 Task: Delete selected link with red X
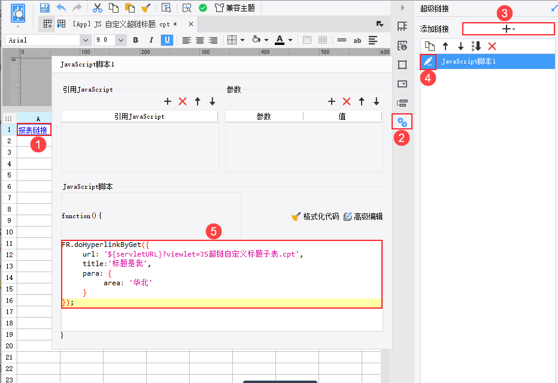(x=492, y=46)
